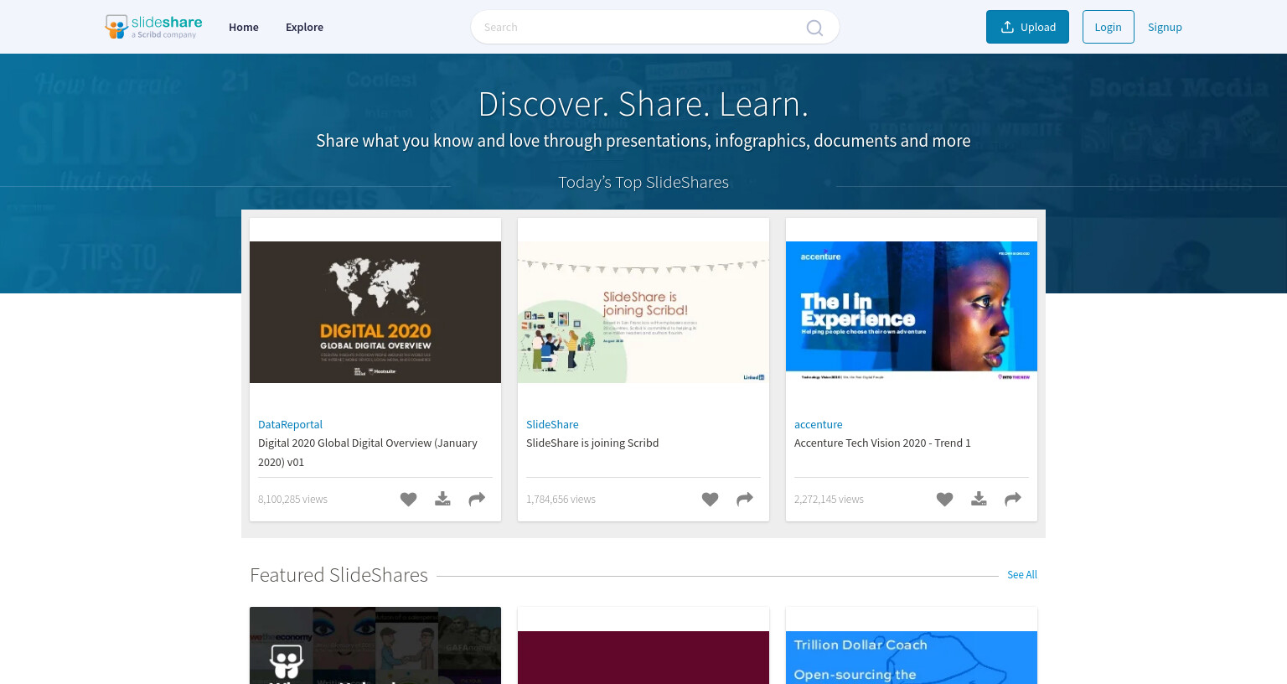Click the Upload button
The width and height of the screenshot is (1287, 684).
coord(1027,27)
